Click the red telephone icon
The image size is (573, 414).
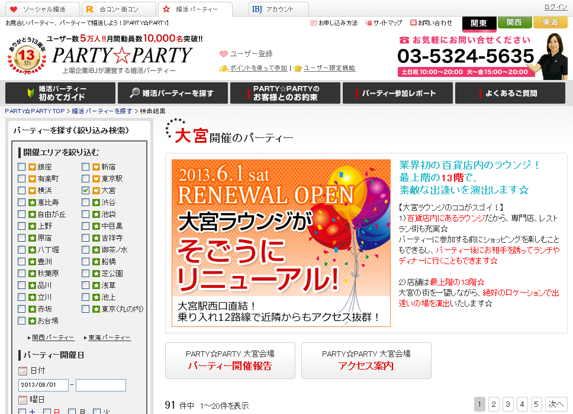(x=404, y=40)
